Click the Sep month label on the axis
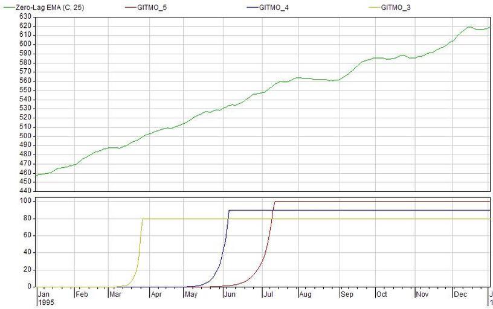The width and height of the screenshot is (493, 309). tap(347, 295)
